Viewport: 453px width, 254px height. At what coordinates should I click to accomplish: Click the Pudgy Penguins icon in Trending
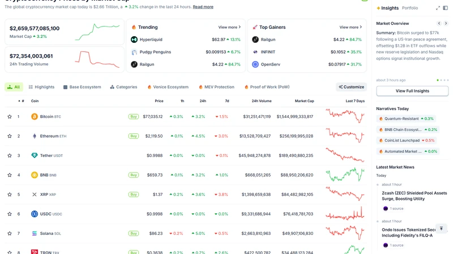[x=134, y=52]
